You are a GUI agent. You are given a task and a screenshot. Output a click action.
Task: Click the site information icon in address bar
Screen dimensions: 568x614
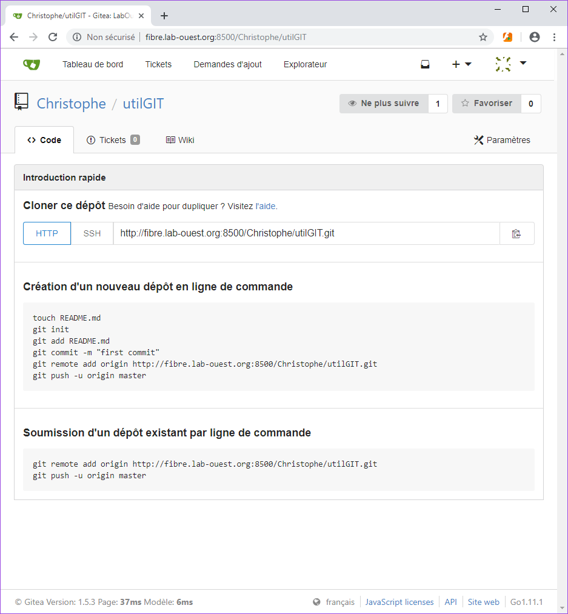click(x=77, y=37)
